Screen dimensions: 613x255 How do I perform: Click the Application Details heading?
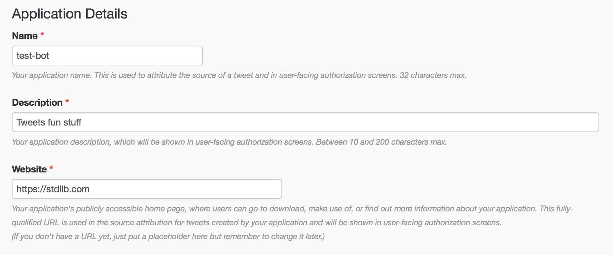[x=70, y=14]
